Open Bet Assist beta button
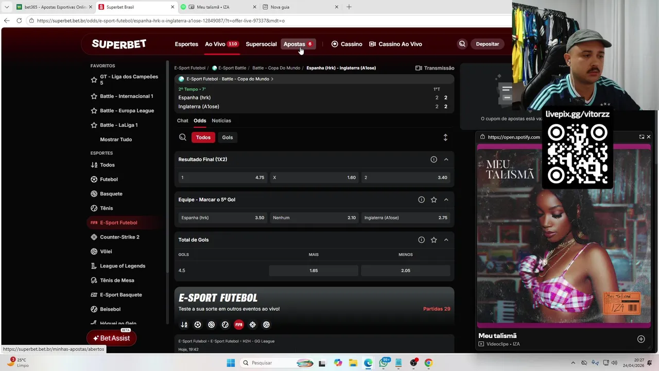The image size is (659, 371). click(111, 338)
